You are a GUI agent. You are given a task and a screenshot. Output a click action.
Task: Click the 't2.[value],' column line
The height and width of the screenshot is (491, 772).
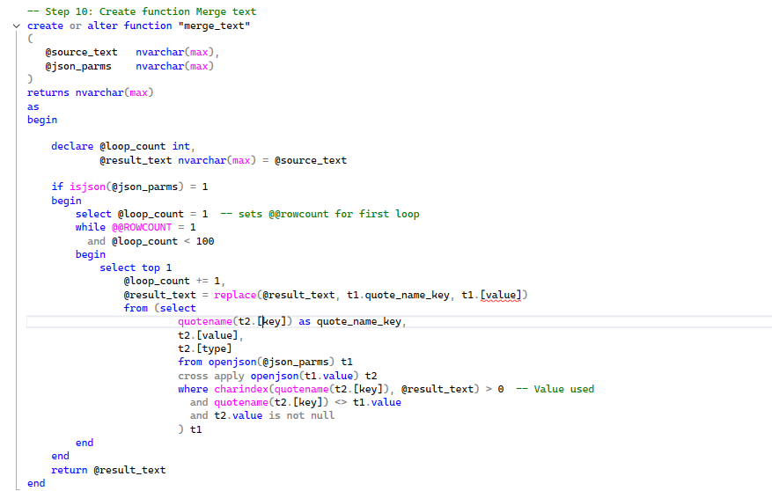tap(210, 335)
